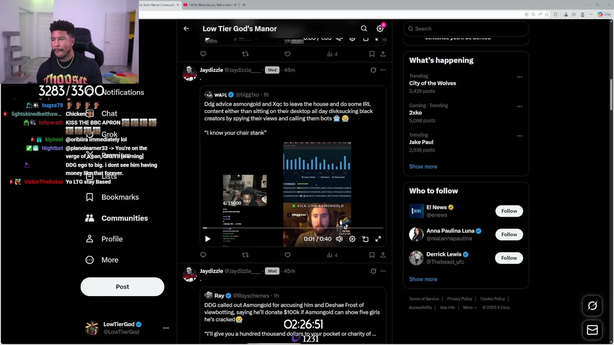Show more trends under What's happening
The image size is (614, 345).
[x=423, y=167]
